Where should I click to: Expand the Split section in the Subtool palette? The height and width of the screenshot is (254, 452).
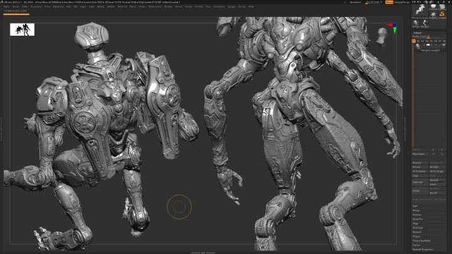(416, 206)
